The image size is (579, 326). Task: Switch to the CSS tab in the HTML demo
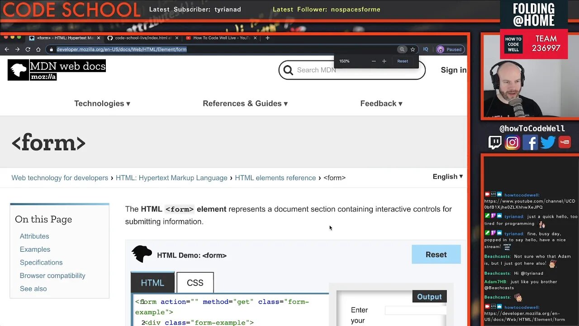(x=195, y=282)
